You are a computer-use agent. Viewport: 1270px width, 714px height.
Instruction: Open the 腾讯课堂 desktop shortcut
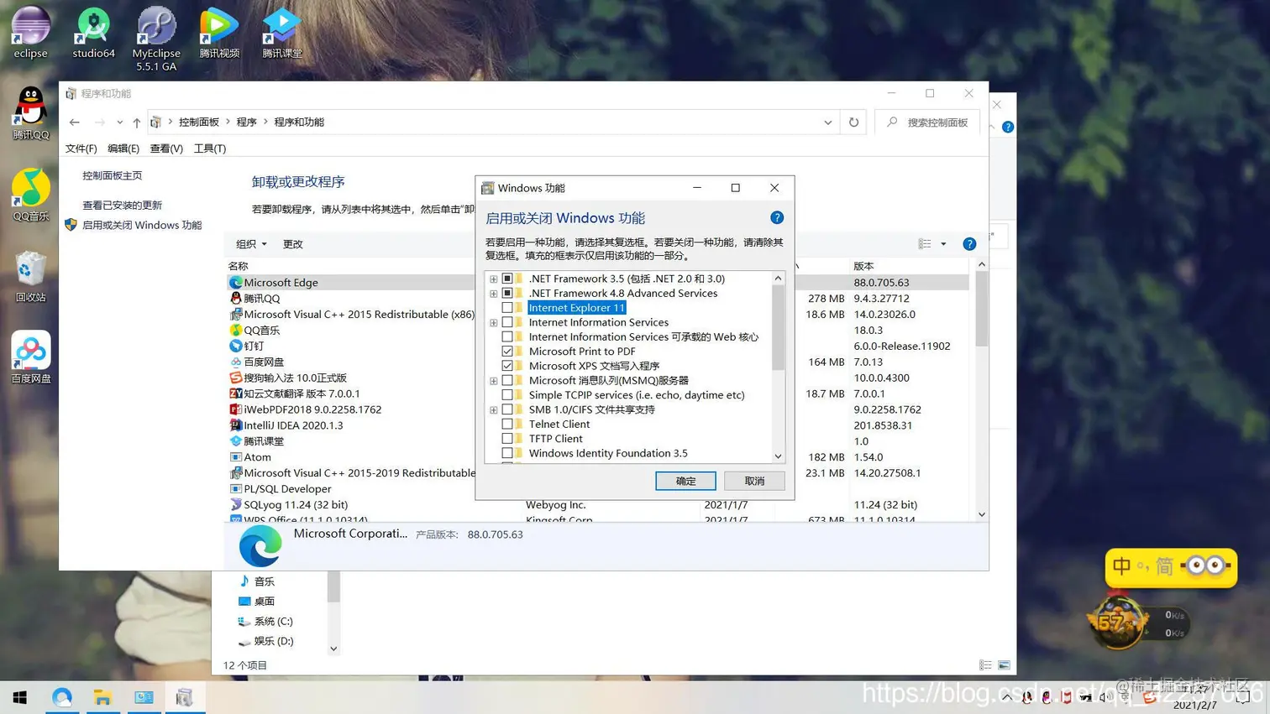click(x=281, y=31)
